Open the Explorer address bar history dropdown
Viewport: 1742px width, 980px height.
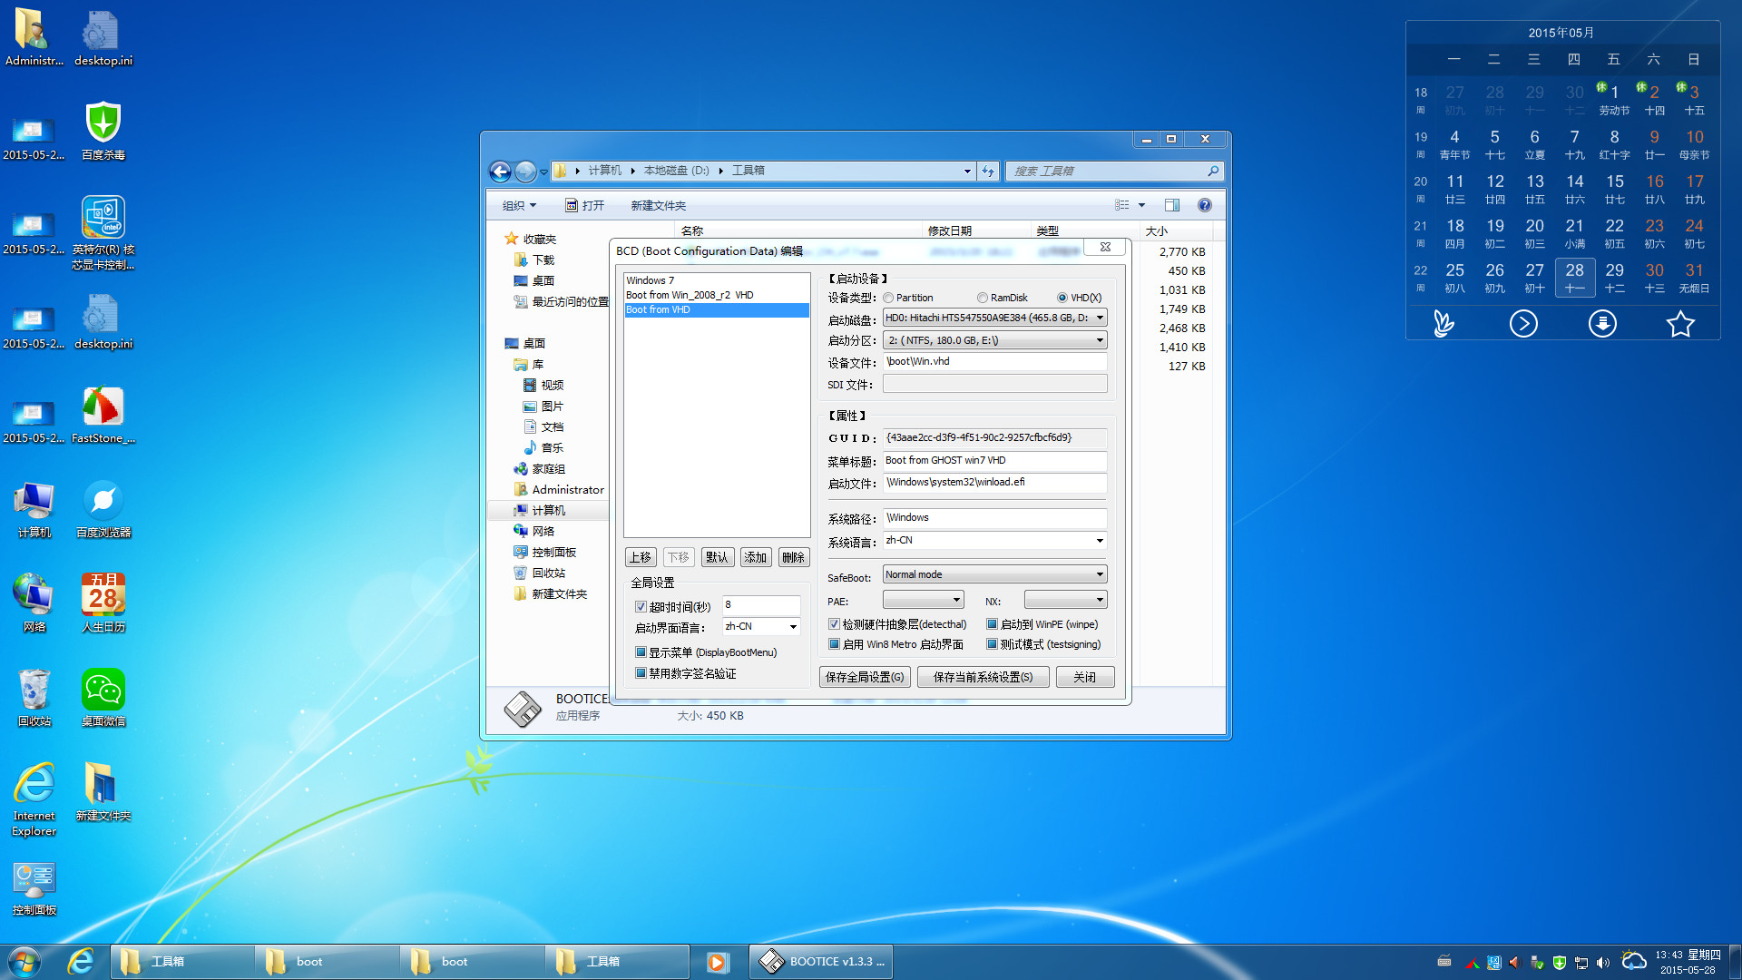point(967,171)
